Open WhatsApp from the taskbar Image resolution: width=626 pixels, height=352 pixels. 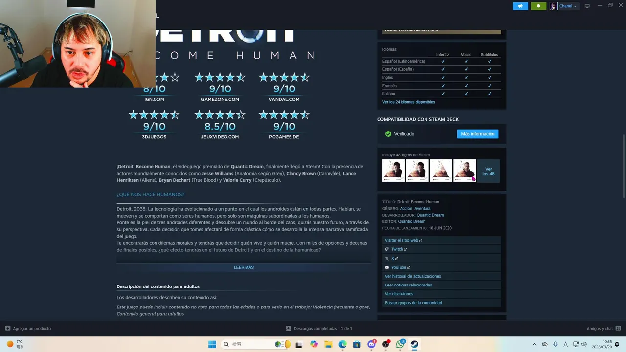point(401,344)
